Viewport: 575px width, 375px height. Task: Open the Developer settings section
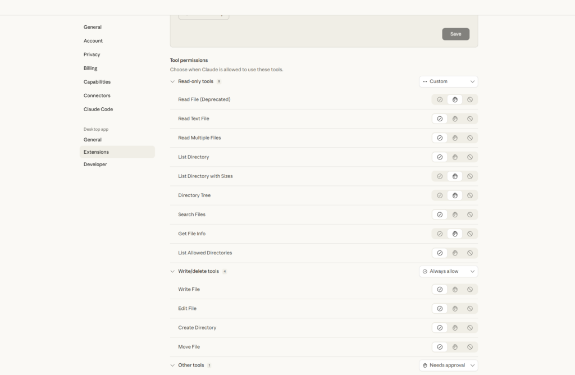95,164
